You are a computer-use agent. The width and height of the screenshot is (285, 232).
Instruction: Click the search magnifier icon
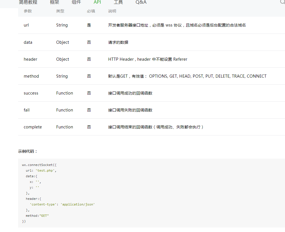point(282,2)
